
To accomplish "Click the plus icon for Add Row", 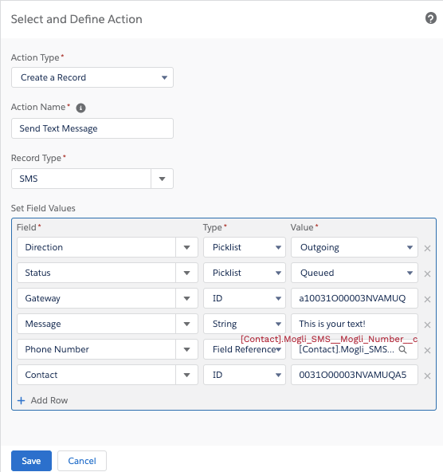I will click(21, 401).
